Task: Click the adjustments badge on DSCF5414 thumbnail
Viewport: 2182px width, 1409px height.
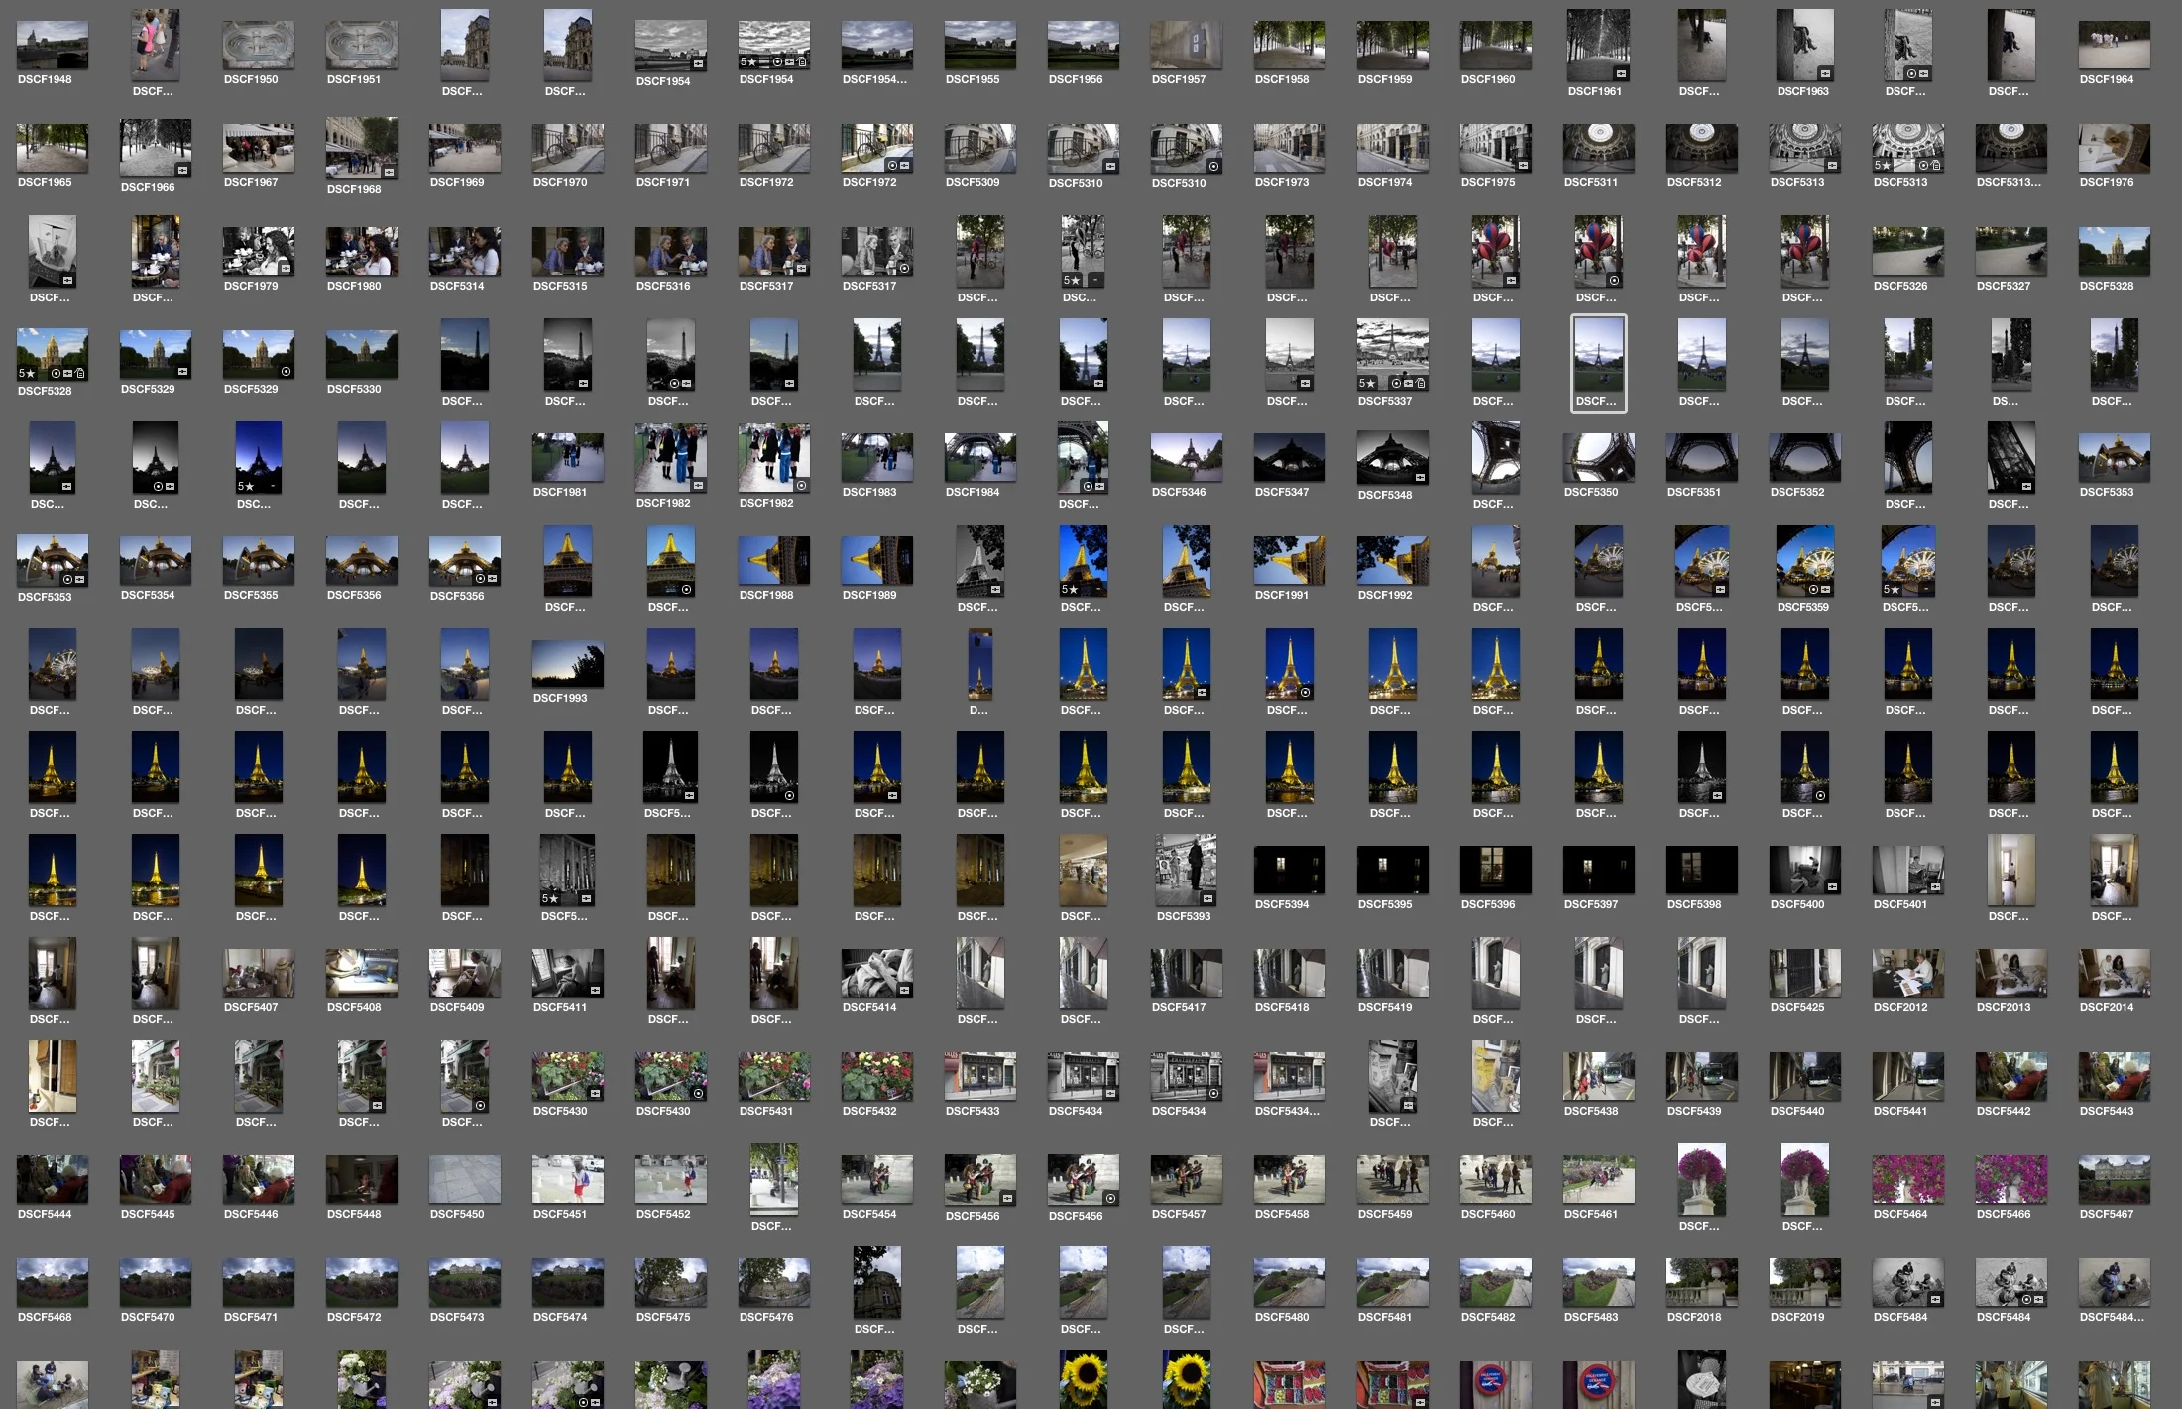Action: point(904,990)
